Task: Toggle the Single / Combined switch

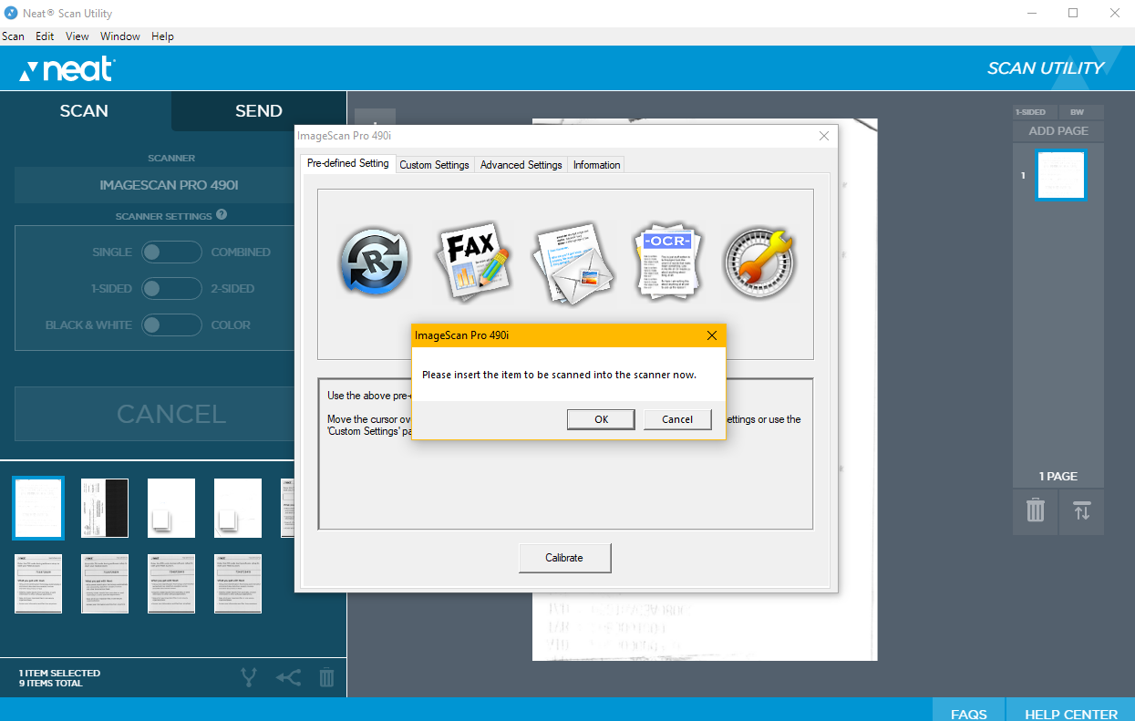Action: click(x=171, y=252)
